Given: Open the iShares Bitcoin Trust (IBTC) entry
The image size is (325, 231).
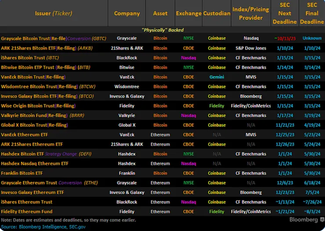Looking at the screenshot, I should 30,58.
